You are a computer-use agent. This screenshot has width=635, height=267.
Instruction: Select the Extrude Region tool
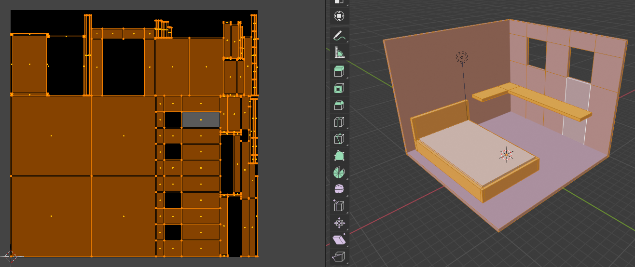tap(339, 72)
